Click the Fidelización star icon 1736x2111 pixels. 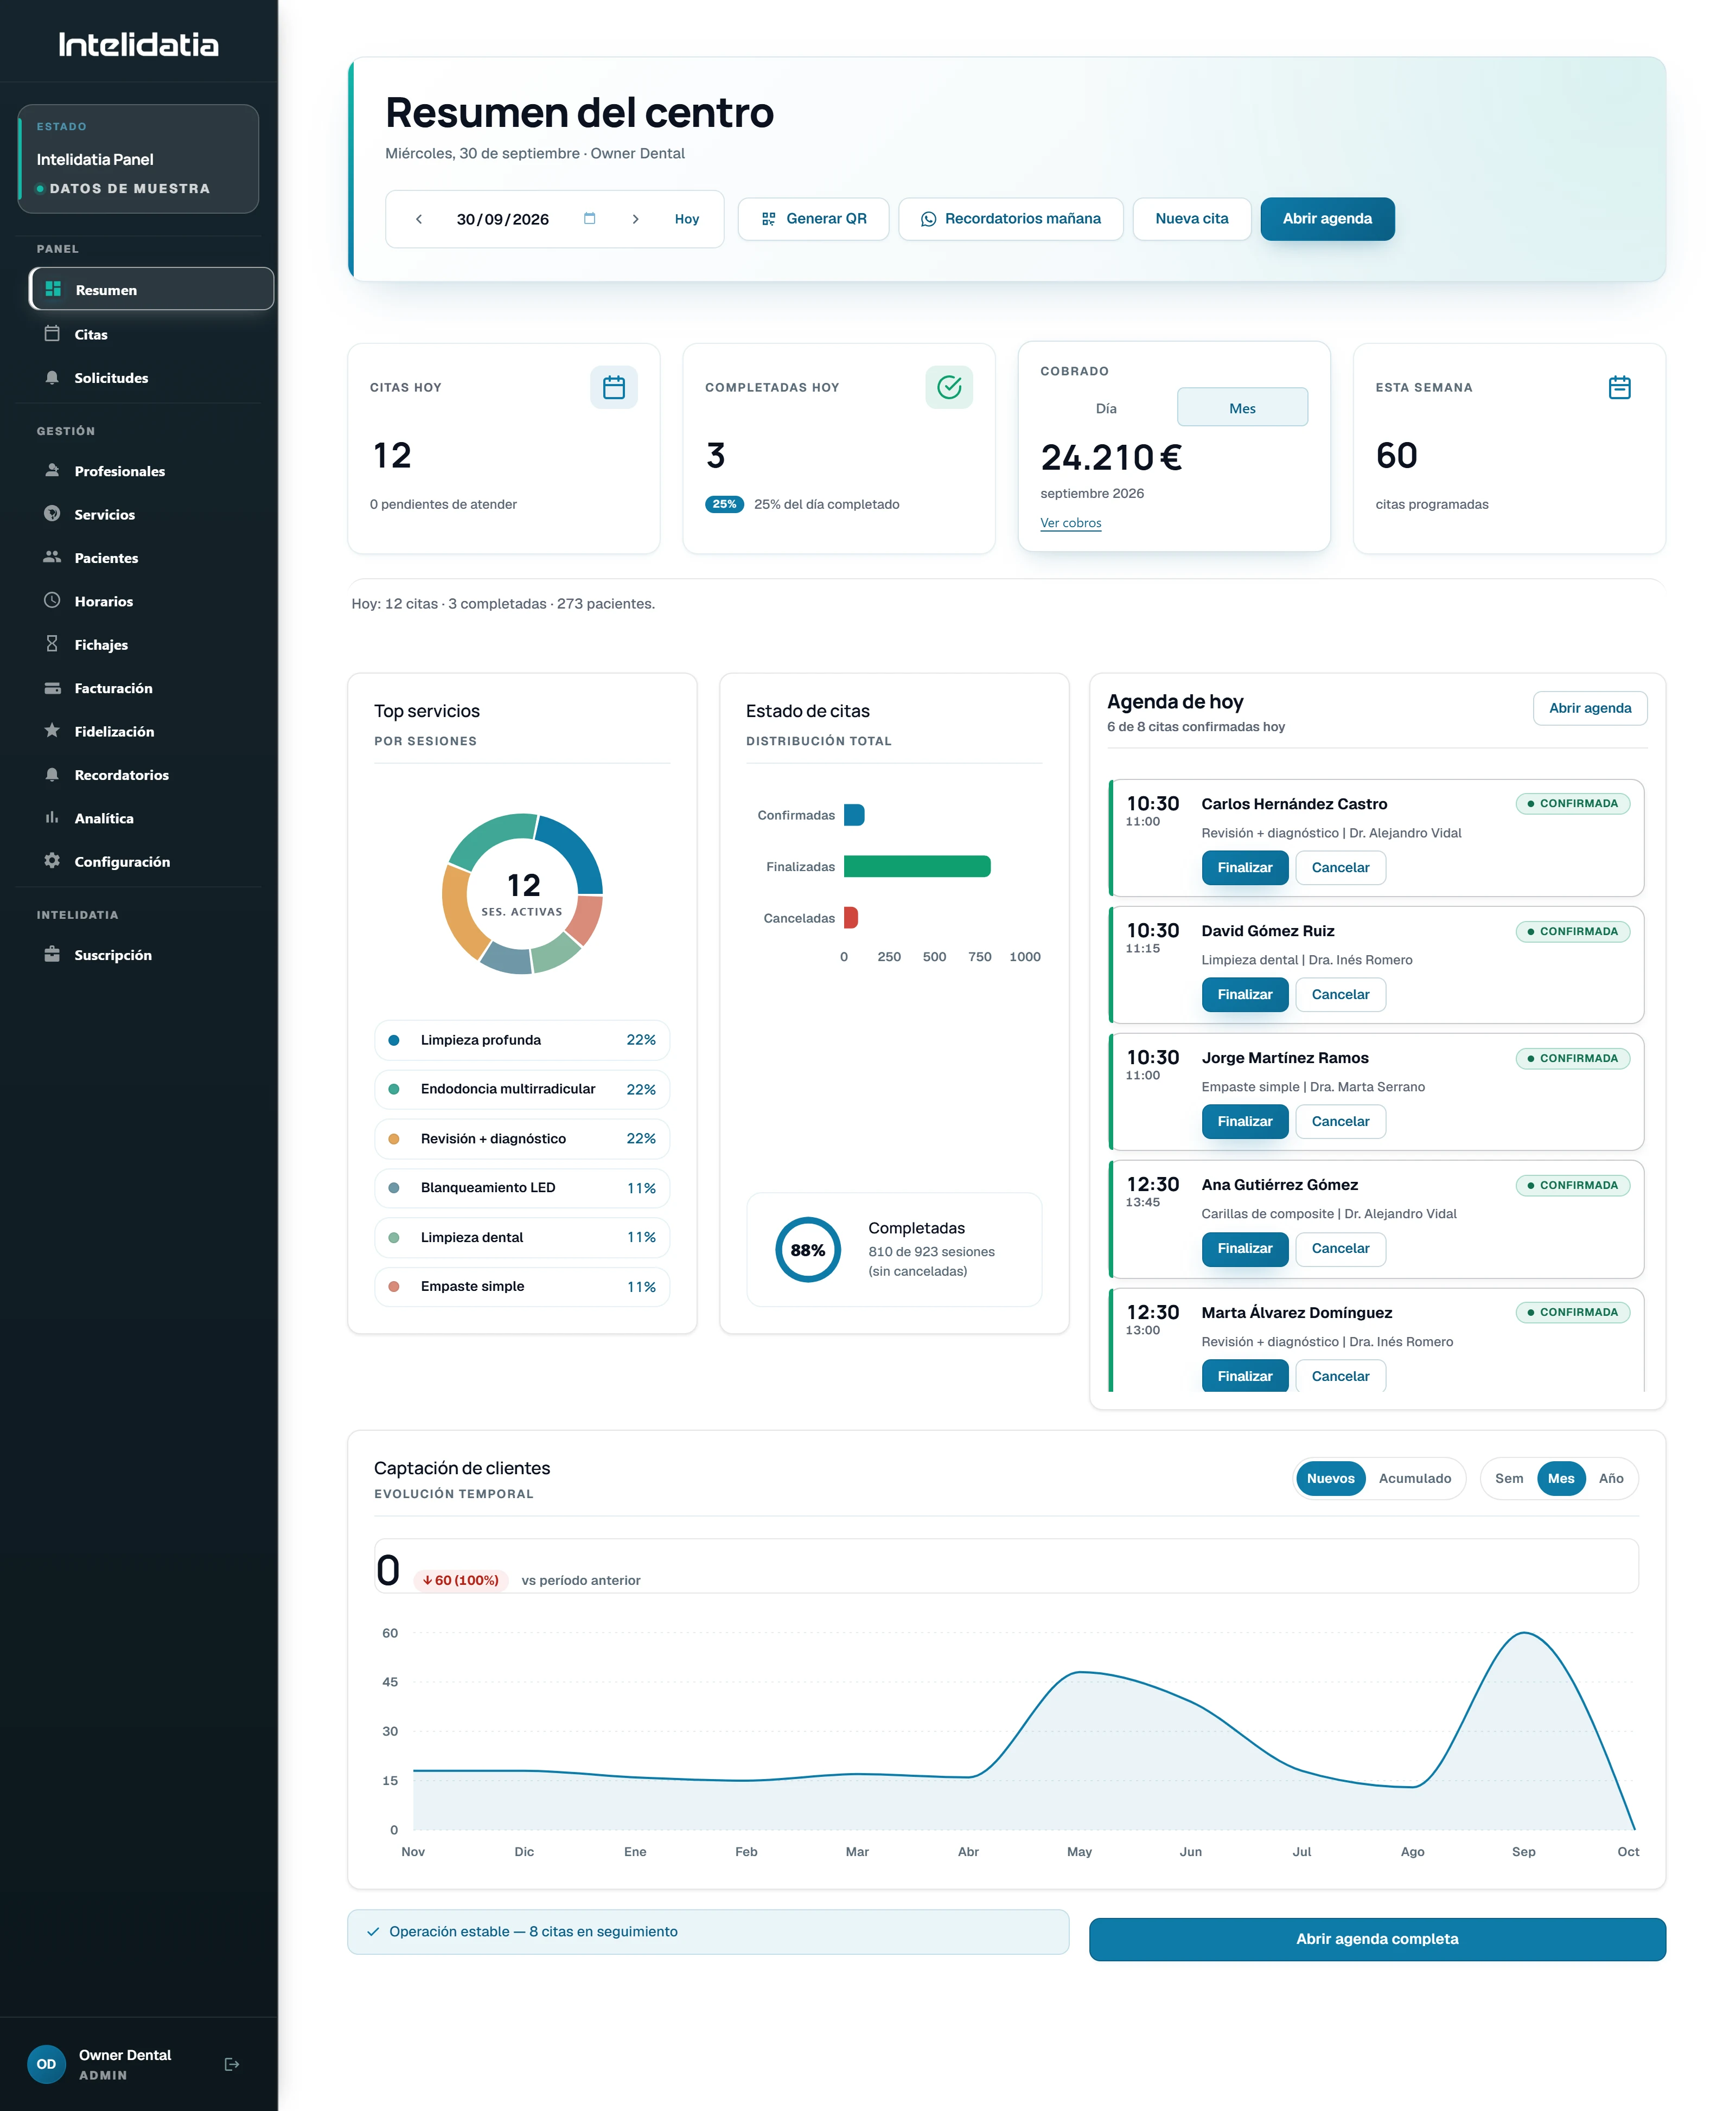tap(52, 731)
